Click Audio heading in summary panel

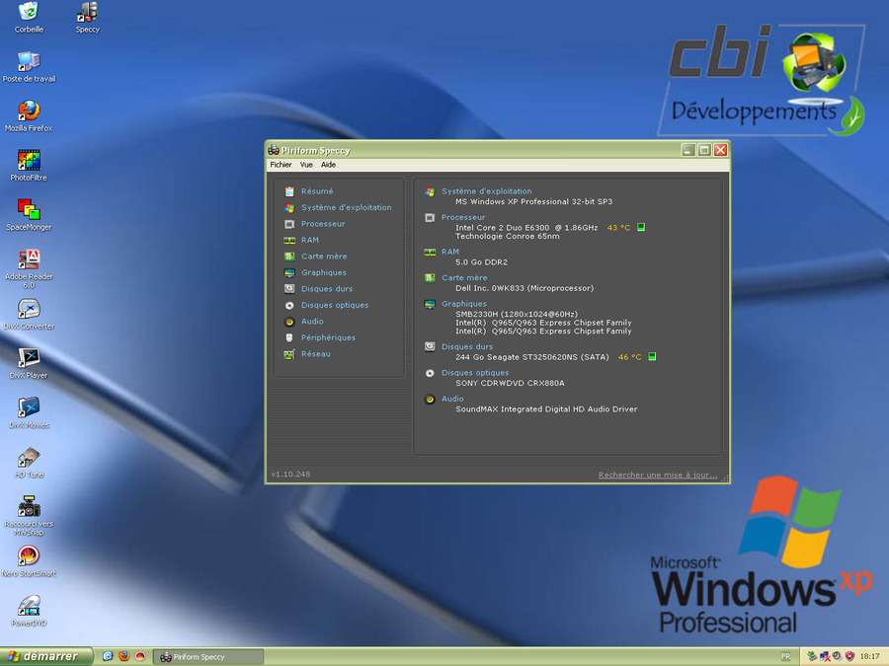pyautogui.click(x=452, y=399)
